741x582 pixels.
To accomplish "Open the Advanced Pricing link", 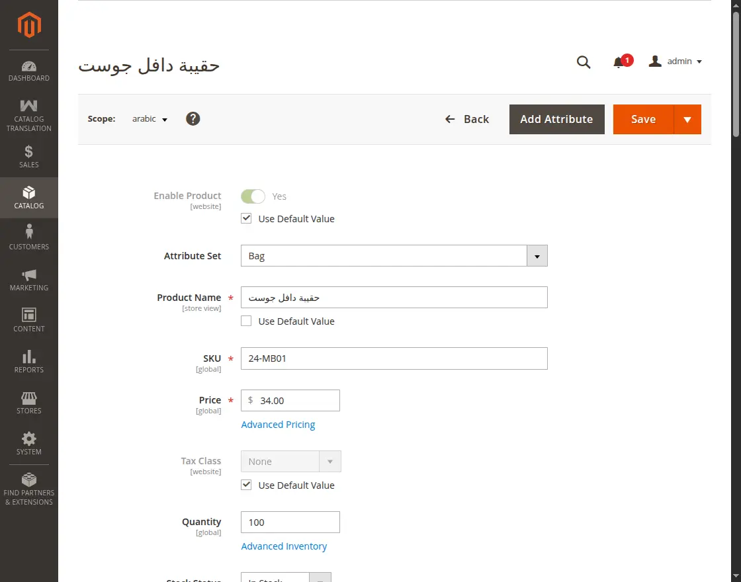I will (278, 424).
